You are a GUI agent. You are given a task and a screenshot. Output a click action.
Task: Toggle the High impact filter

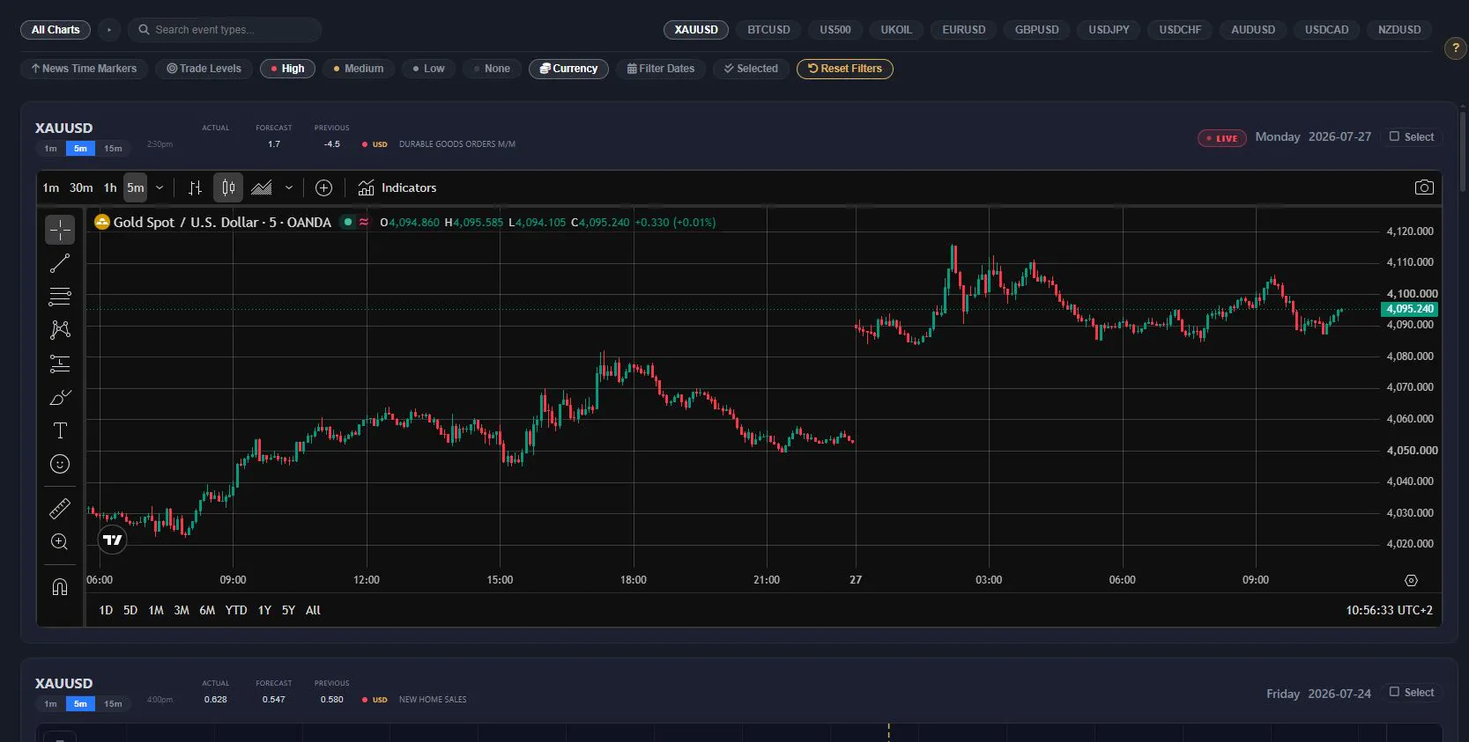[287, 69]
